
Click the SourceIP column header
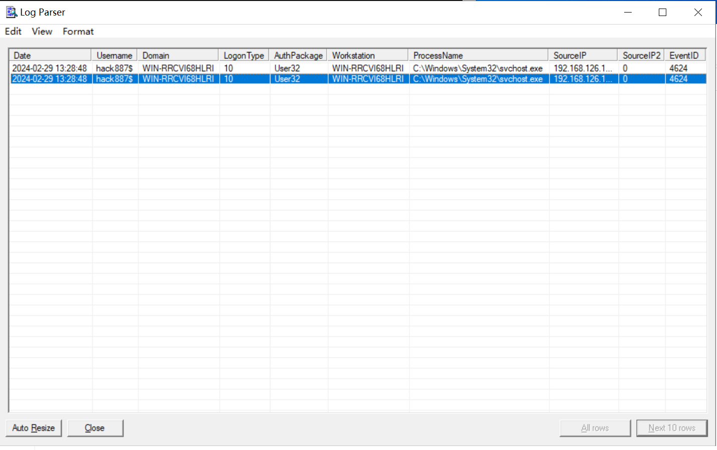pos(584,55)
